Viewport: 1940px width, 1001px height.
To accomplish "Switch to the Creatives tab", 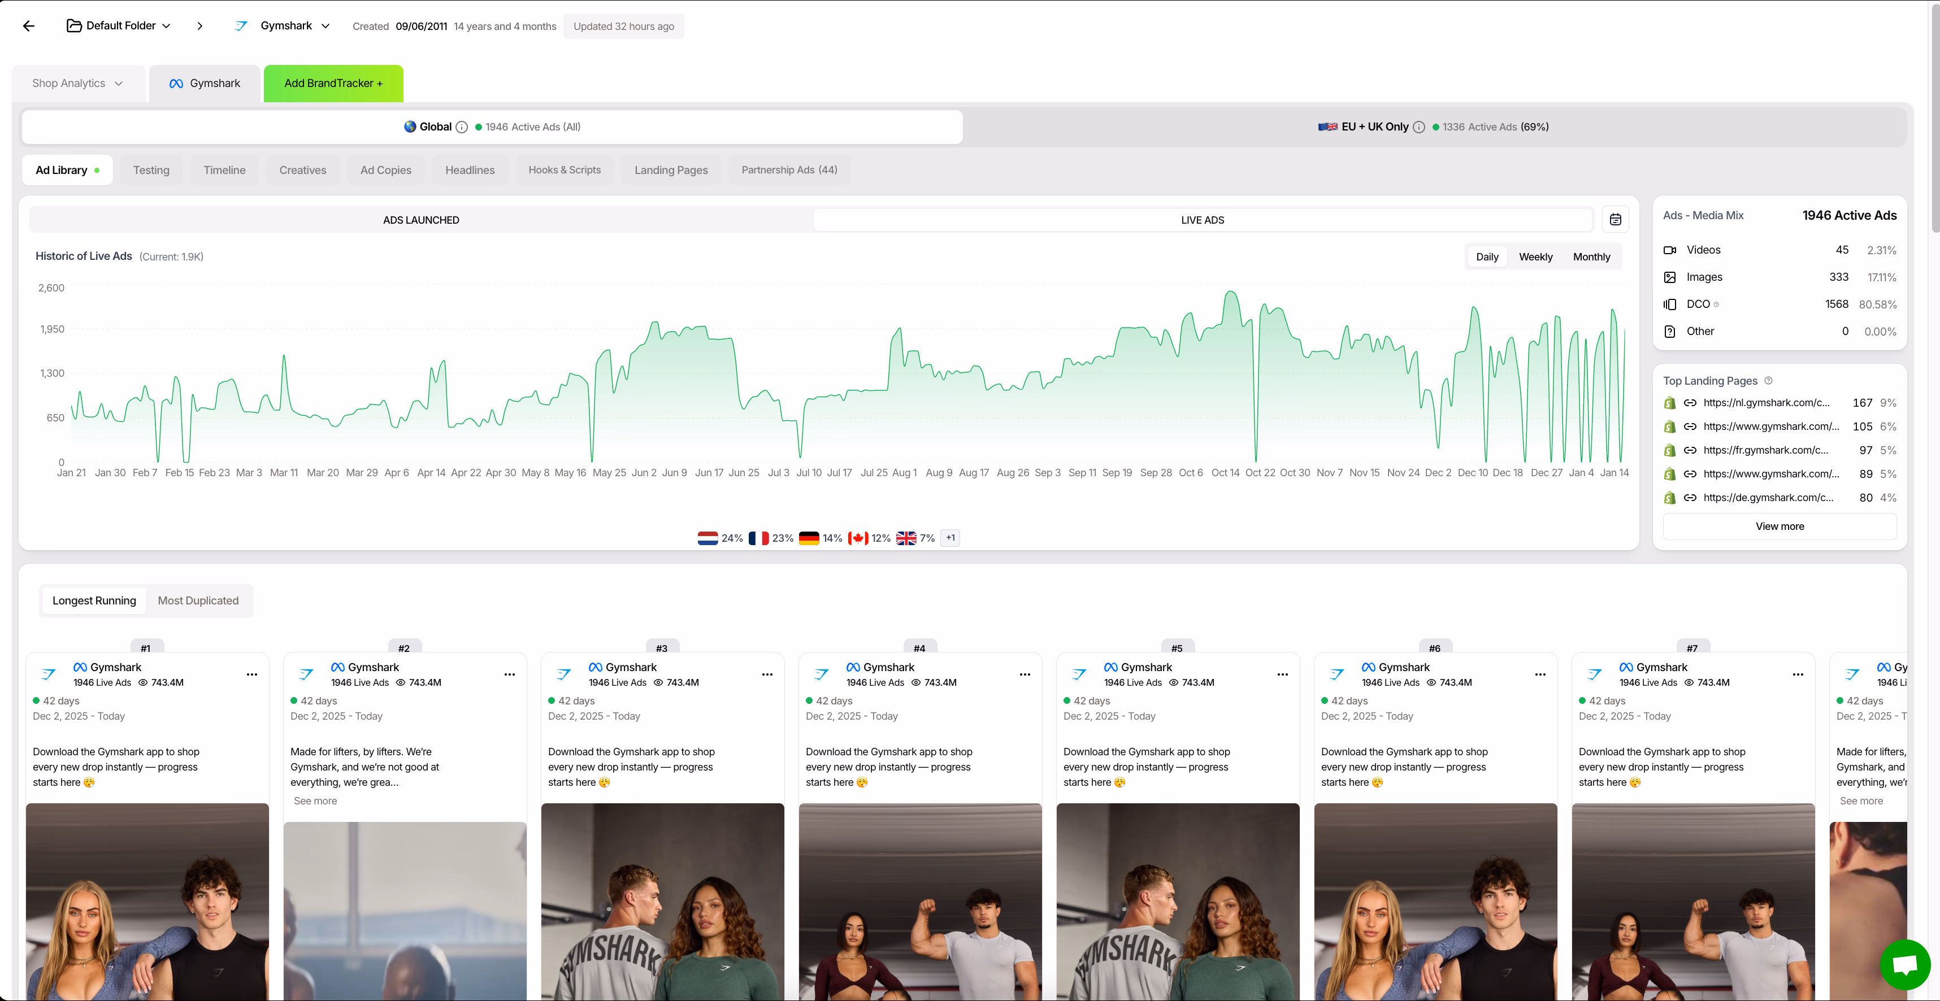I will point(303,169).
